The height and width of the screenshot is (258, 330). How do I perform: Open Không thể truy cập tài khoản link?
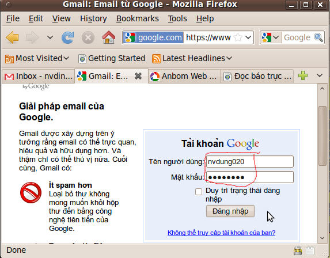221,233
